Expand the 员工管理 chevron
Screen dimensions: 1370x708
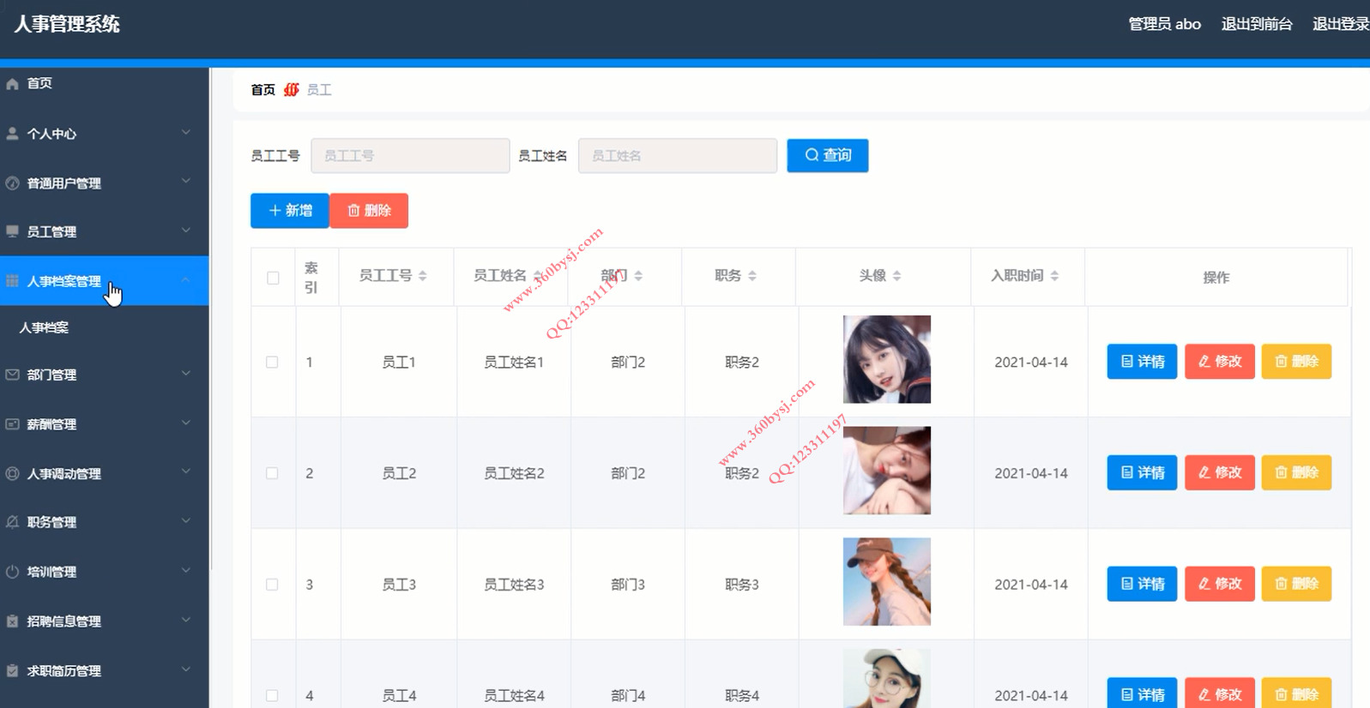coord(186,231)
